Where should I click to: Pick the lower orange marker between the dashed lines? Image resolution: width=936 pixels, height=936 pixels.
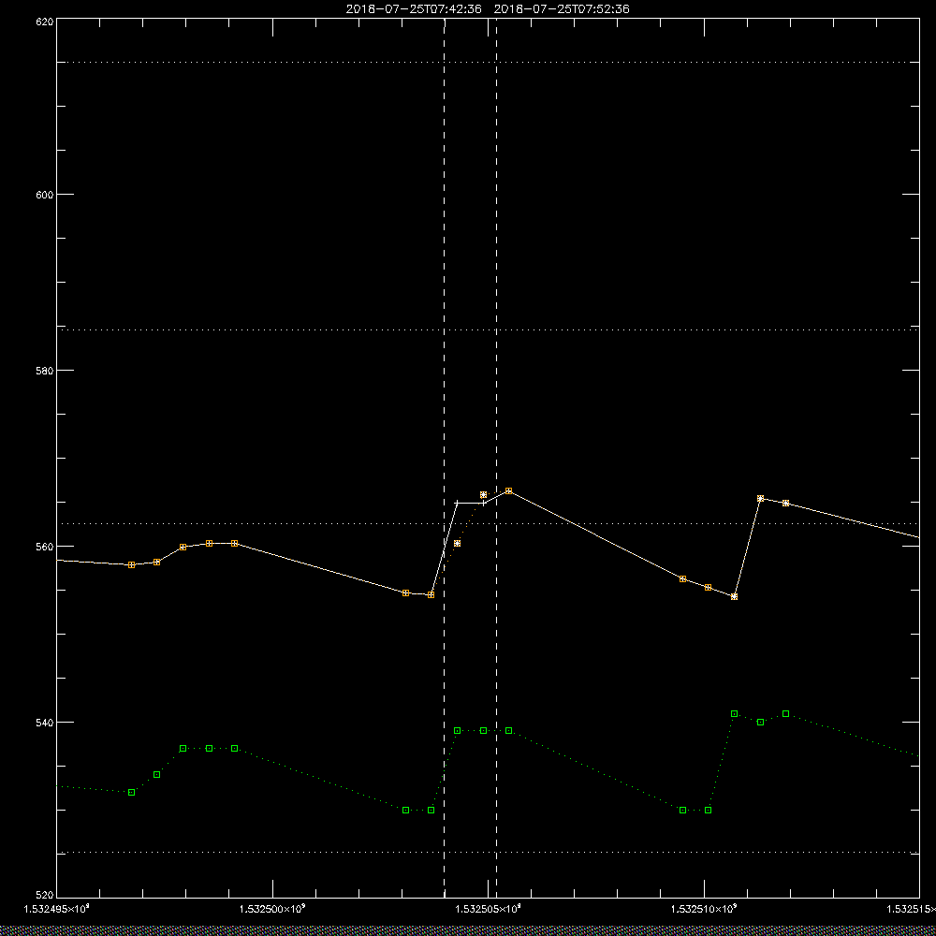[458, 543]
